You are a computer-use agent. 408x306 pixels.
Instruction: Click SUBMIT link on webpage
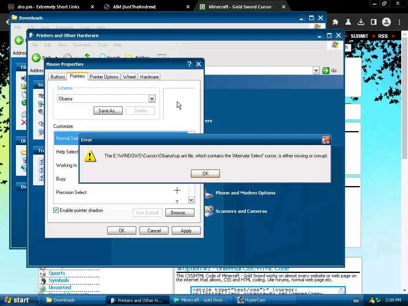click(x=359, y=36)
